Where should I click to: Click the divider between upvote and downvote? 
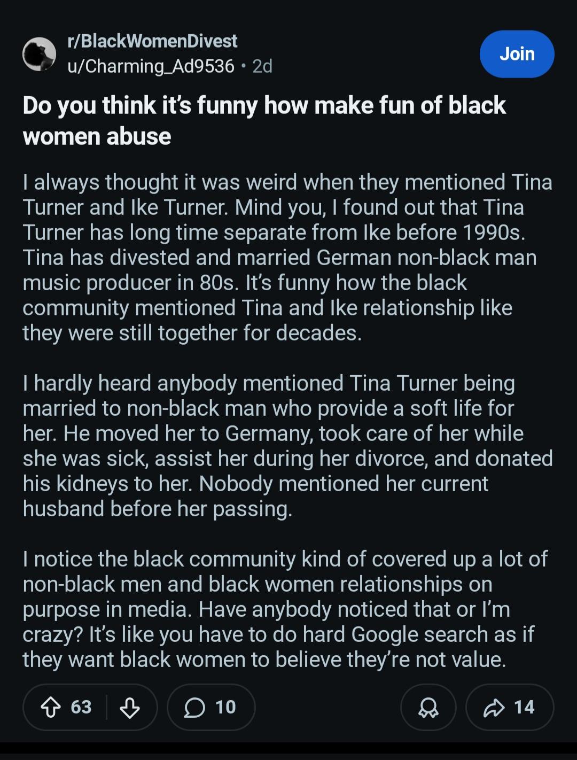107,707
